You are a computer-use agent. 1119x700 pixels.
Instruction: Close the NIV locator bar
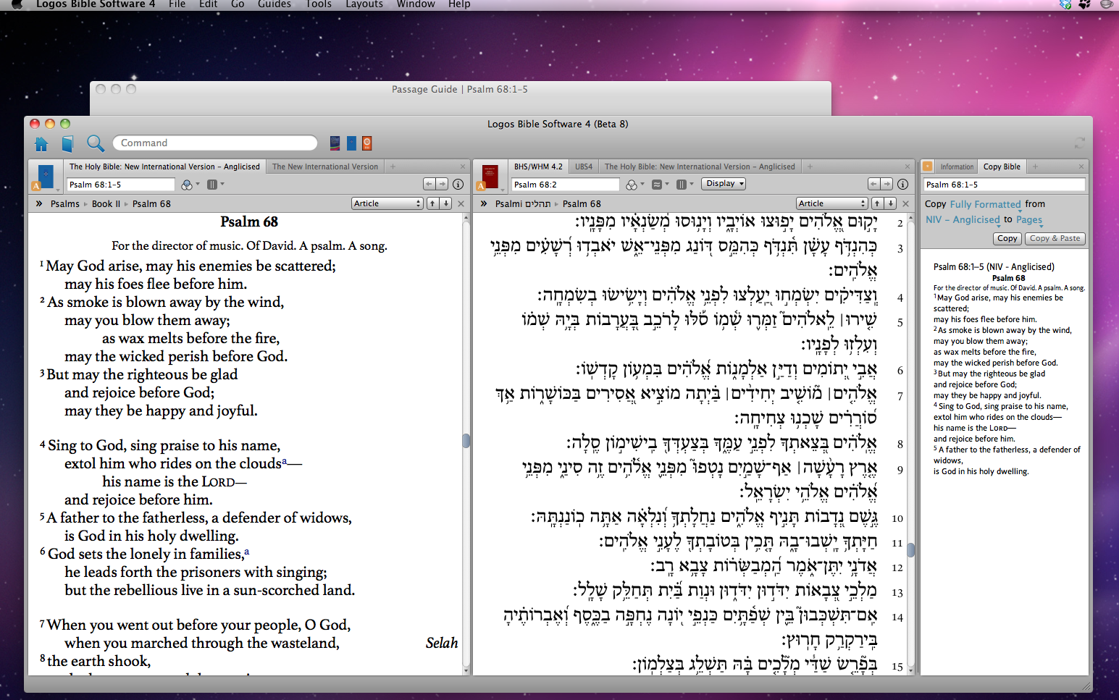[x=461, y=204]
